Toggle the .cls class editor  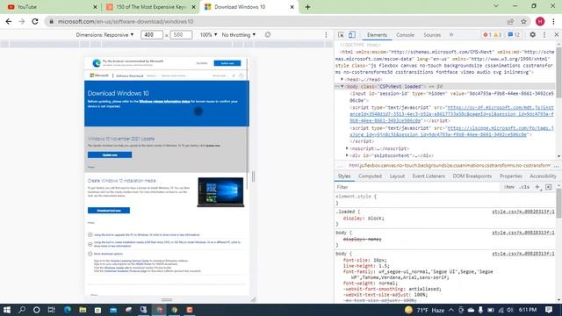[x=524, y=187]
